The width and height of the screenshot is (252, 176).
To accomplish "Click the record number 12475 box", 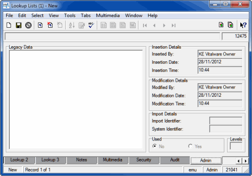I will [234, 36].
